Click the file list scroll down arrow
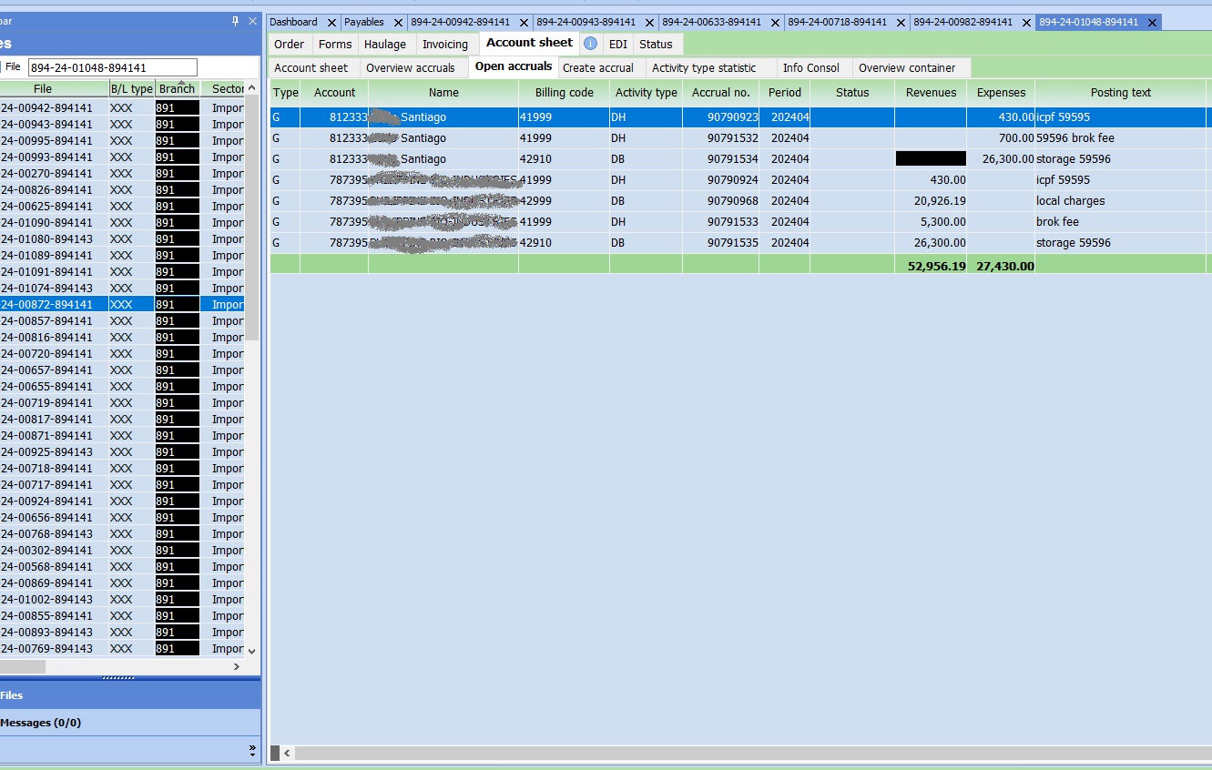 [252, 651]
